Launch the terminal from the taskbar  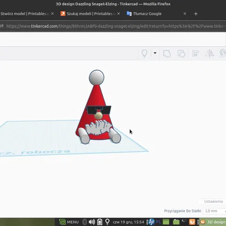point(184,222)
